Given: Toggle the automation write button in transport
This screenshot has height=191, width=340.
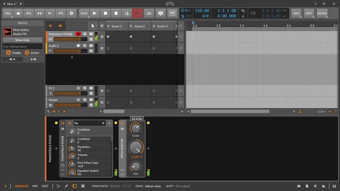Looking at the screenshot, I should coord(126,13).
